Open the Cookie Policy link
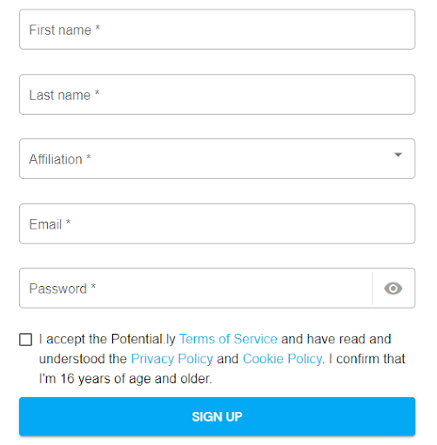The image size is (437, 445). coord(282,359)
